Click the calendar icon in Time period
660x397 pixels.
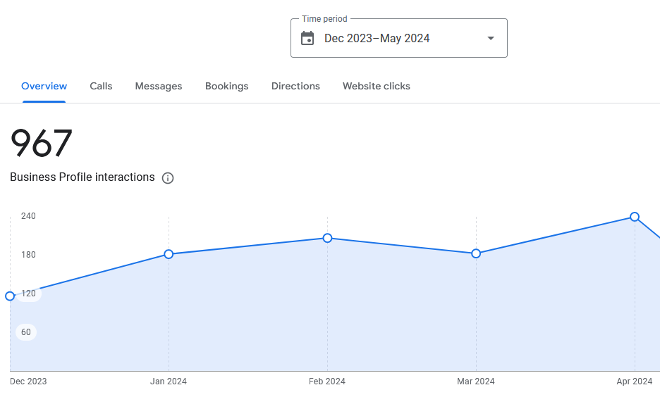pos(307,38)
